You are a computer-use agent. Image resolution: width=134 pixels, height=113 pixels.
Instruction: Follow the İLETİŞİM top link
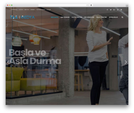pyautogui.click(x=49, y=10)
